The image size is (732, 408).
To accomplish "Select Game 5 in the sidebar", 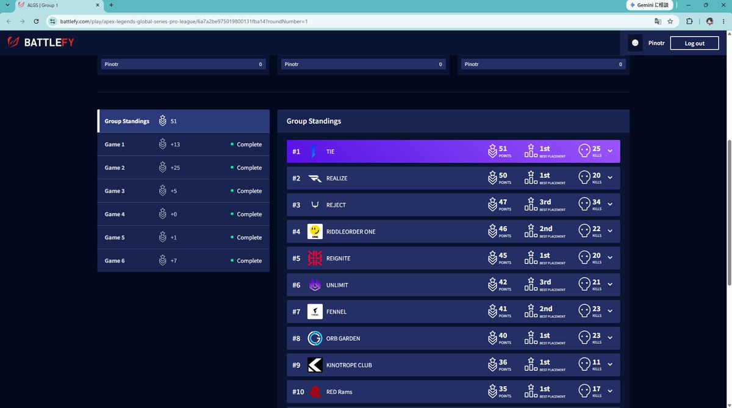I will click(x=184, y=237).
